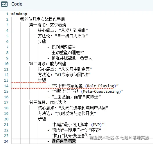Click the line with 从混乱到清晰

click(63, 31)
